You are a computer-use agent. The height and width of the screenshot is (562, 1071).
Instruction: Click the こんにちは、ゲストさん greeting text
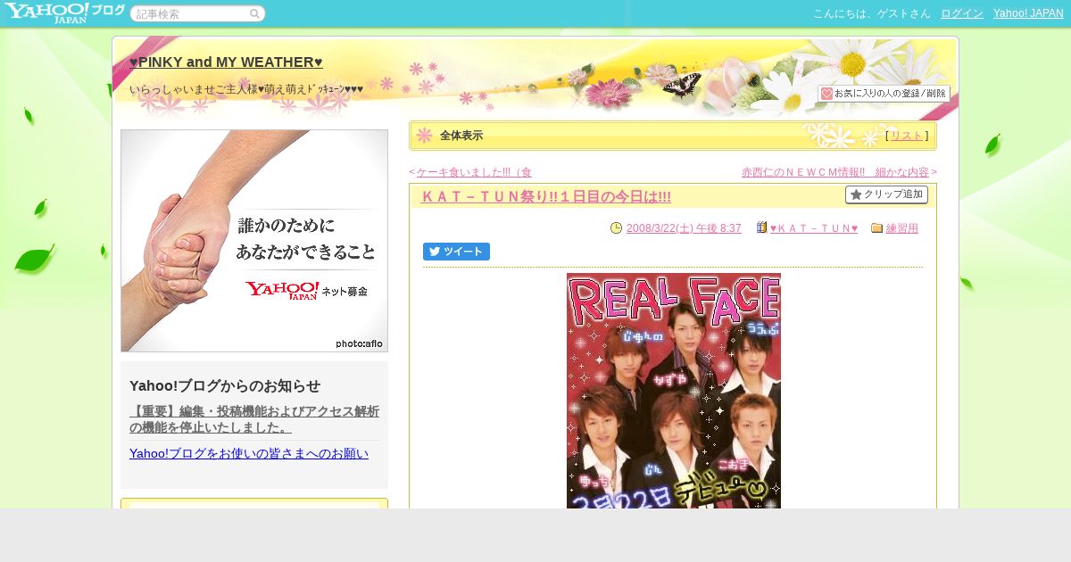[872, 13]
